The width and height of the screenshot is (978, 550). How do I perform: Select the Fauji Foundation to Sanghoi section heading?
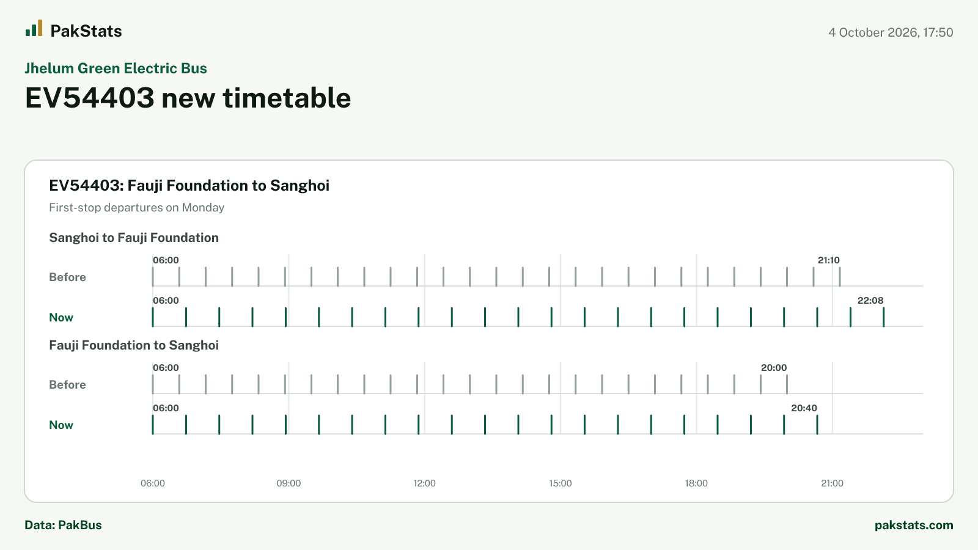(x=134, y=345)
